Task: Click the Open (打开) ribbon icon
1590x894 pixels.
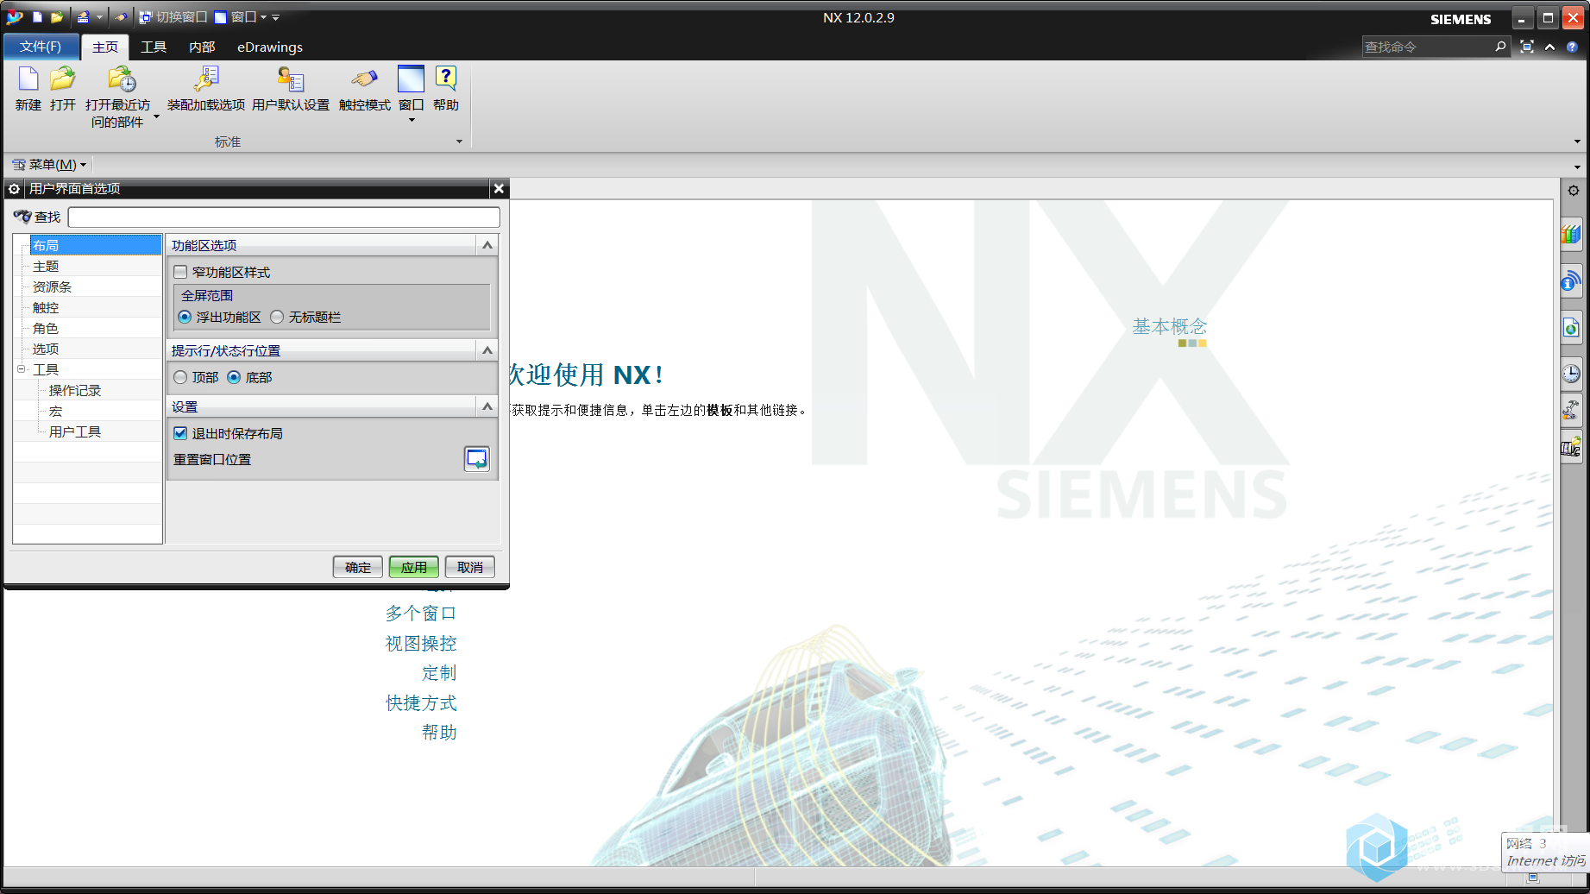Action: [x=62, y=79]
